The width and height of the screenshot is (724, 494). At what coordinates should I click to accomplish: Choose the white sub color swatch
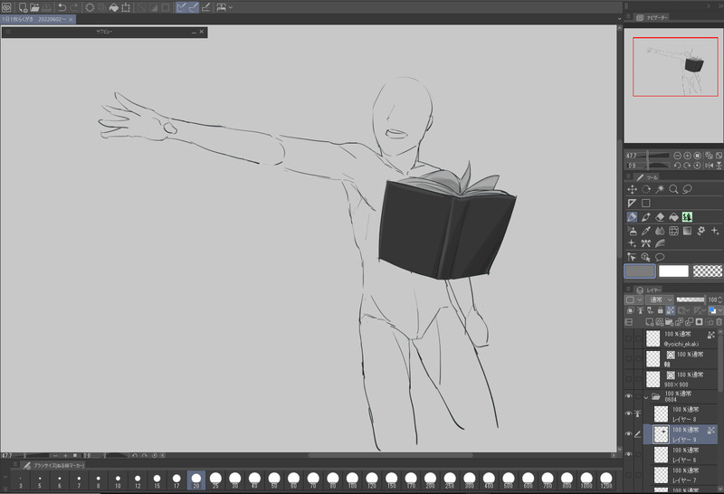(x=673, y=271)
